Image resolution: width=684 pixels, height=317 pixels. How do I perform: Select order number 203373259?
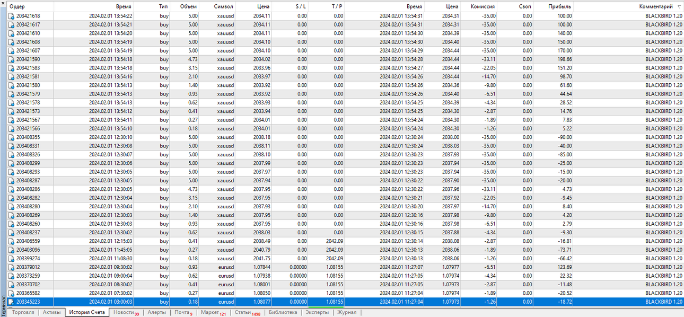point(28,276)
